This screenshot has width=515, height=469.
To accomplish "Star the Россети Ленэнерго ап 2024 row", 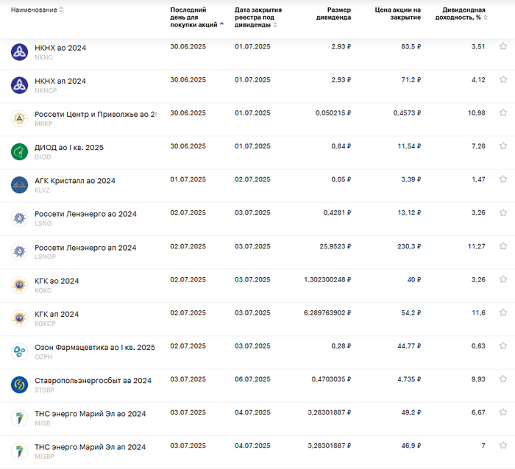I will pos(503,246).
